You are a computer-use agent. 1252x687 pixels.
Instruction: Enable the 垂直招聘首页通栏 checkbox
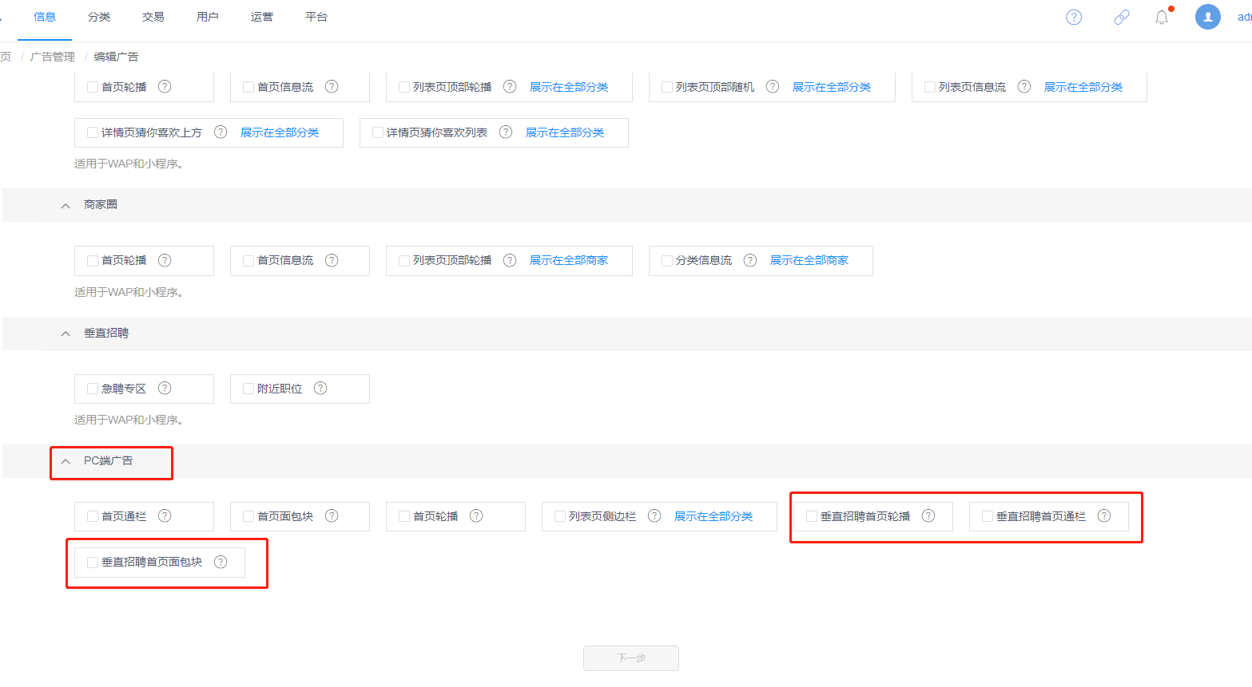988,516
